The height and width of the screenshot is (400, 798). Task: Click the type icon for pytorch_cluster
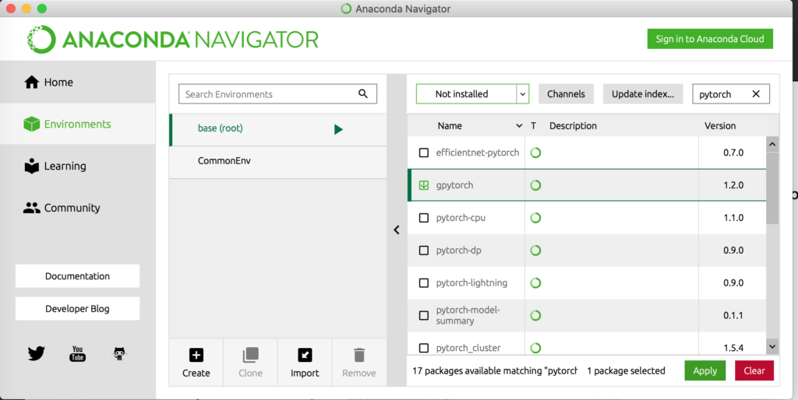pos(535,348)
